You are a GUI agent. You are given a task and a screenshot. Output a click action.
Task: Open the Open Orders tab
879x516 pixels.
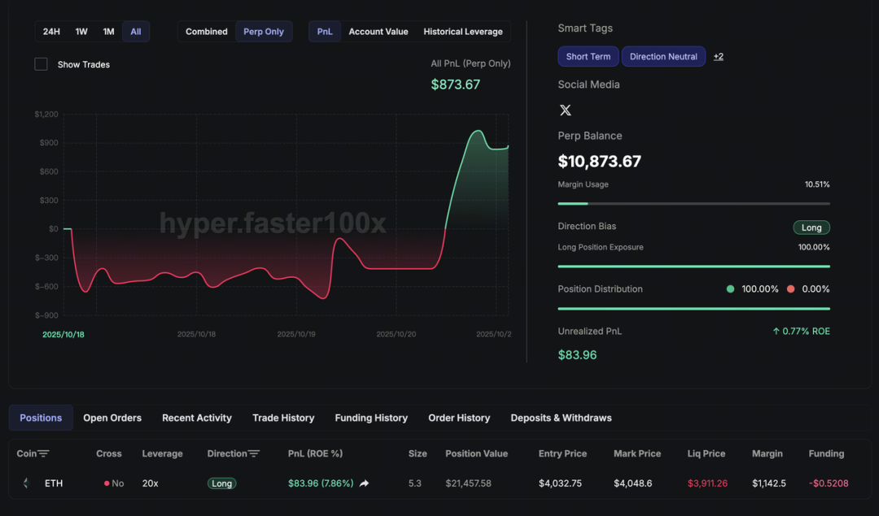[112, 418]
